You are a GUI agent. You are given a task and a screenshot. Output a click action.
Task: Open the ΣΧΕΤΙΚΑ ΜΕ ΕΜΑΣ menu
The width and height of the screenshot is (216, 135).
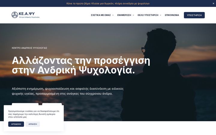[101, 15]
